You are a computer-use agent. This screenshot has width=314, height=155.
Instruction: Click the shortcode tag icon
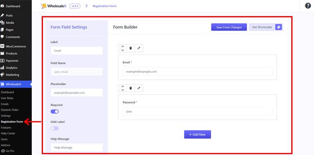tap(278, 27)
